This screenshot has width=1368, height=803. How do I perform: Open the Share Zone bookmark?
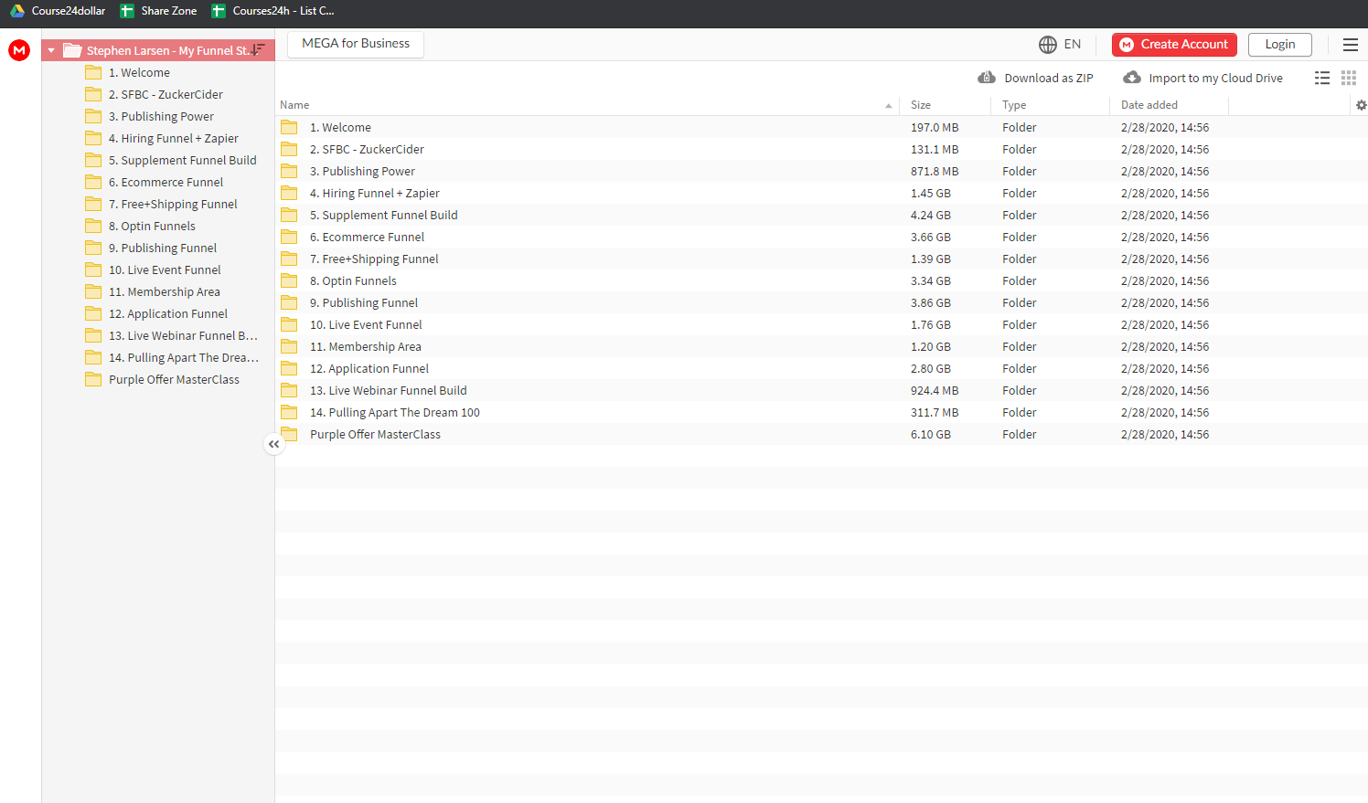click(158, 11)
